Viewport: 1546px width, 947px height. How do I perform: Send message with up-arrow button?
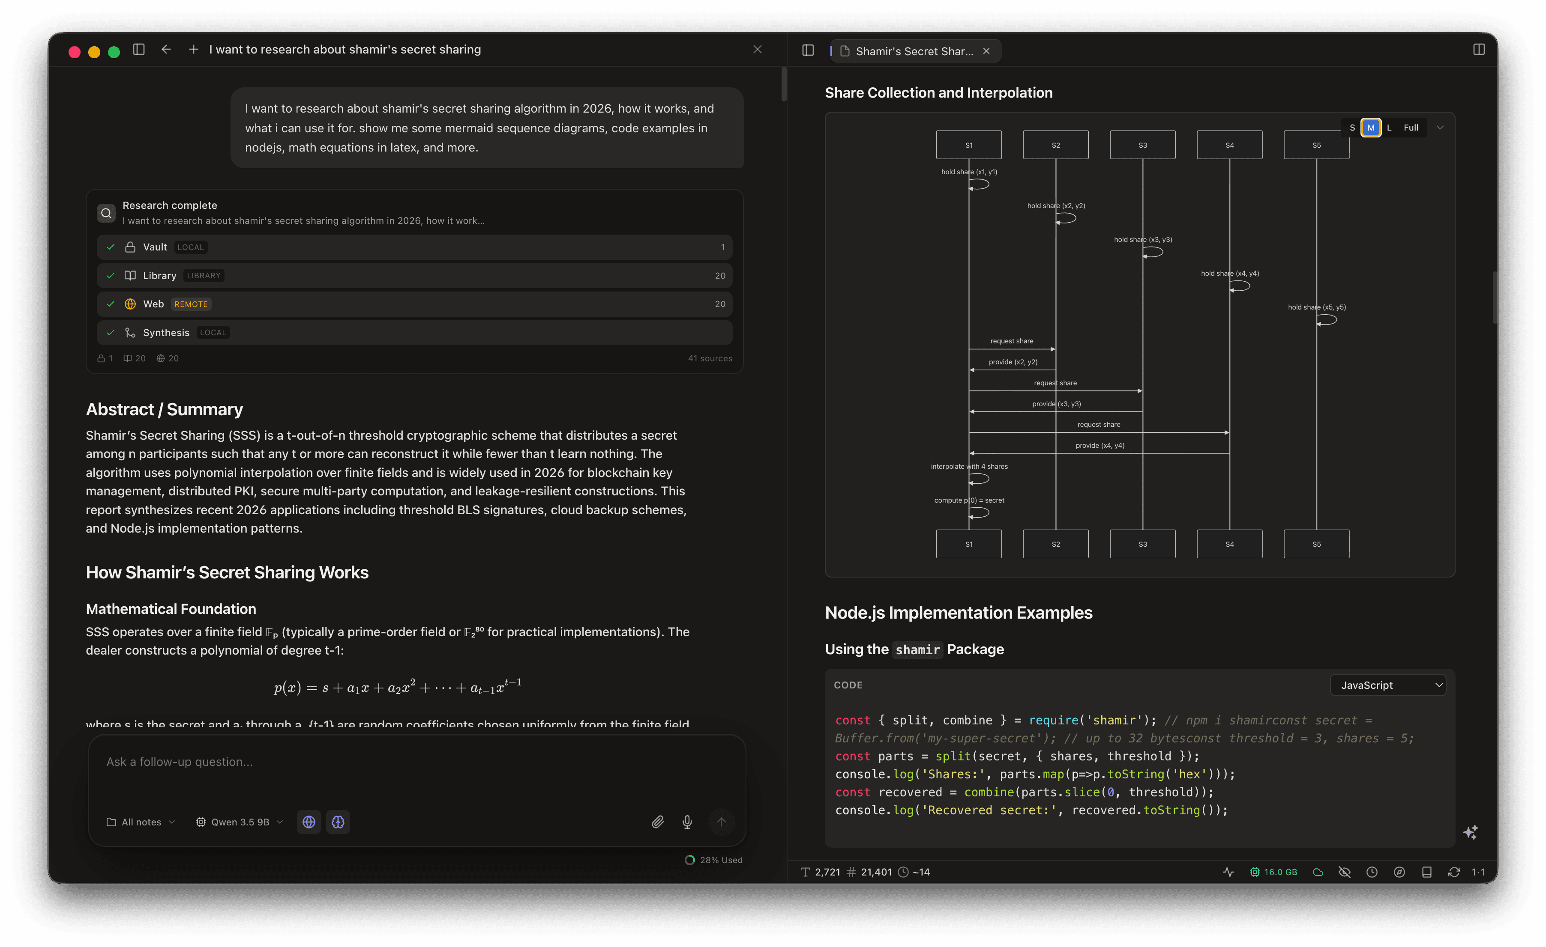(x=721, y=822)
